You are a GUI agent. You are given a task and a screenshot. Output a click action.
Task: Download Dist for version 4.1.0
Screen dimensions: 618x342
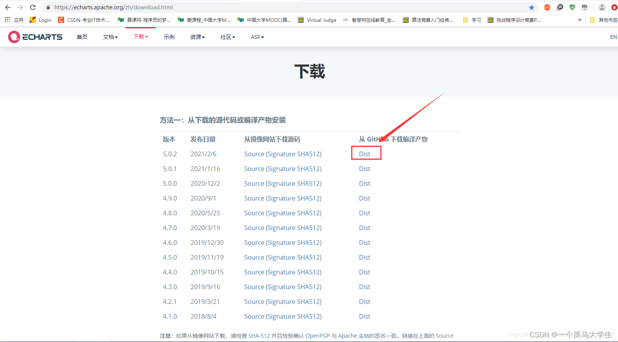coord(364,316)
